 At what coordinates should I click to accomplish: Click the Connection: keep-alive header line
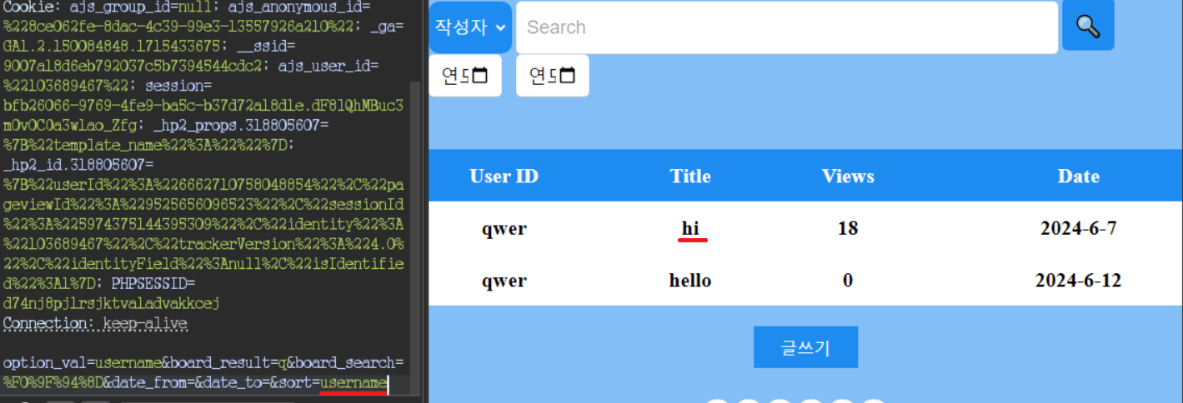coord(95,323)
